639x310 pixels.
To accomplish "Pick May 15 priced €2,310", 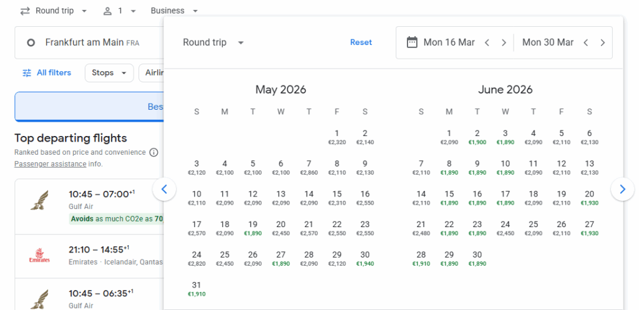I will click(336, 198).
